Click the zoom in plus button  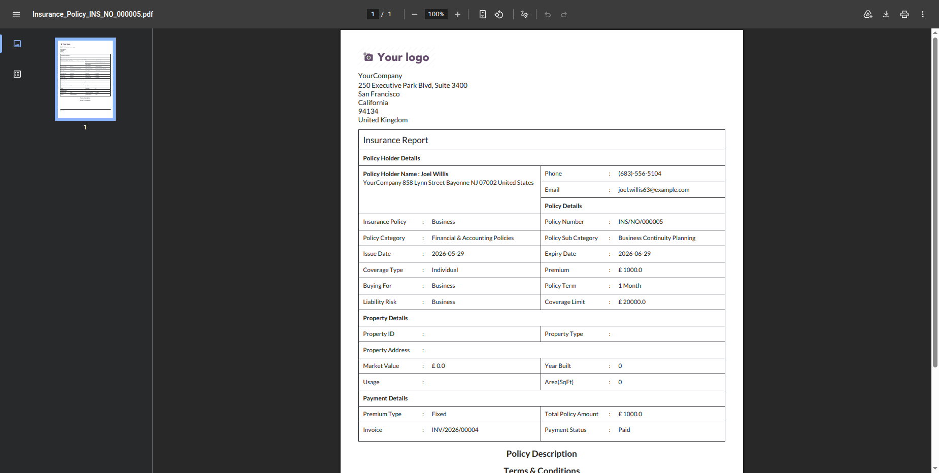coord(458,14)
